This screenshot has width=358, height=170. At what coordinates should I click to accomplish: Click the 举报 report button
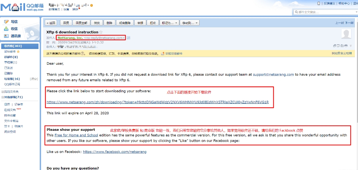140,23
